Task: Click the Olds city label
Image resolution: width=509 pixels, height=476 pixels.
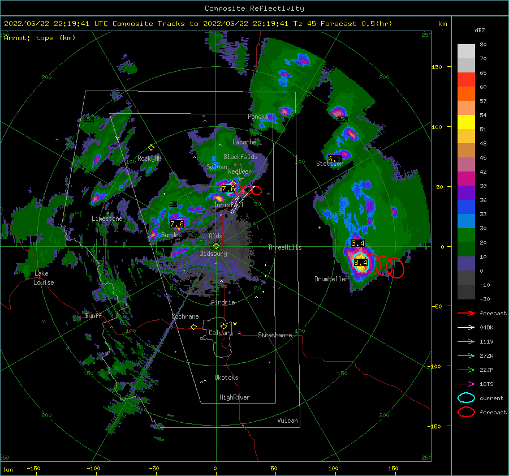Action: click(215, 236)
